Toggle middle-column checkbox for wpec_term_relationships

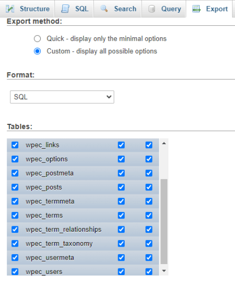click(121, 229)
